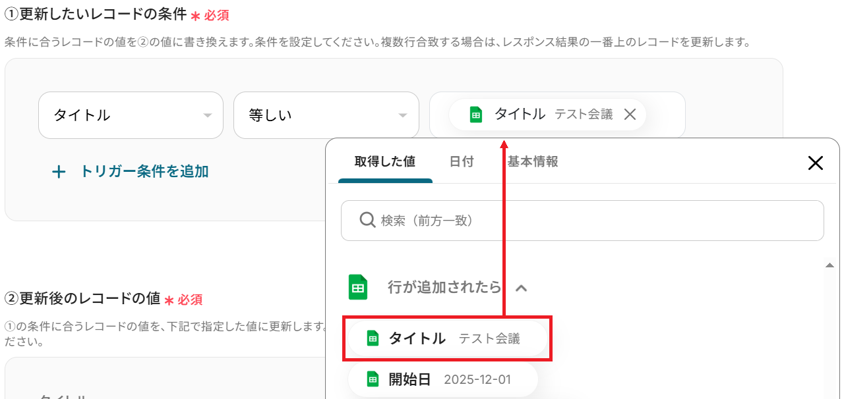This screenshot has height=399, width=844.
Task: Open the タイトル field dropdown
Action: click(x=131, y=115)
